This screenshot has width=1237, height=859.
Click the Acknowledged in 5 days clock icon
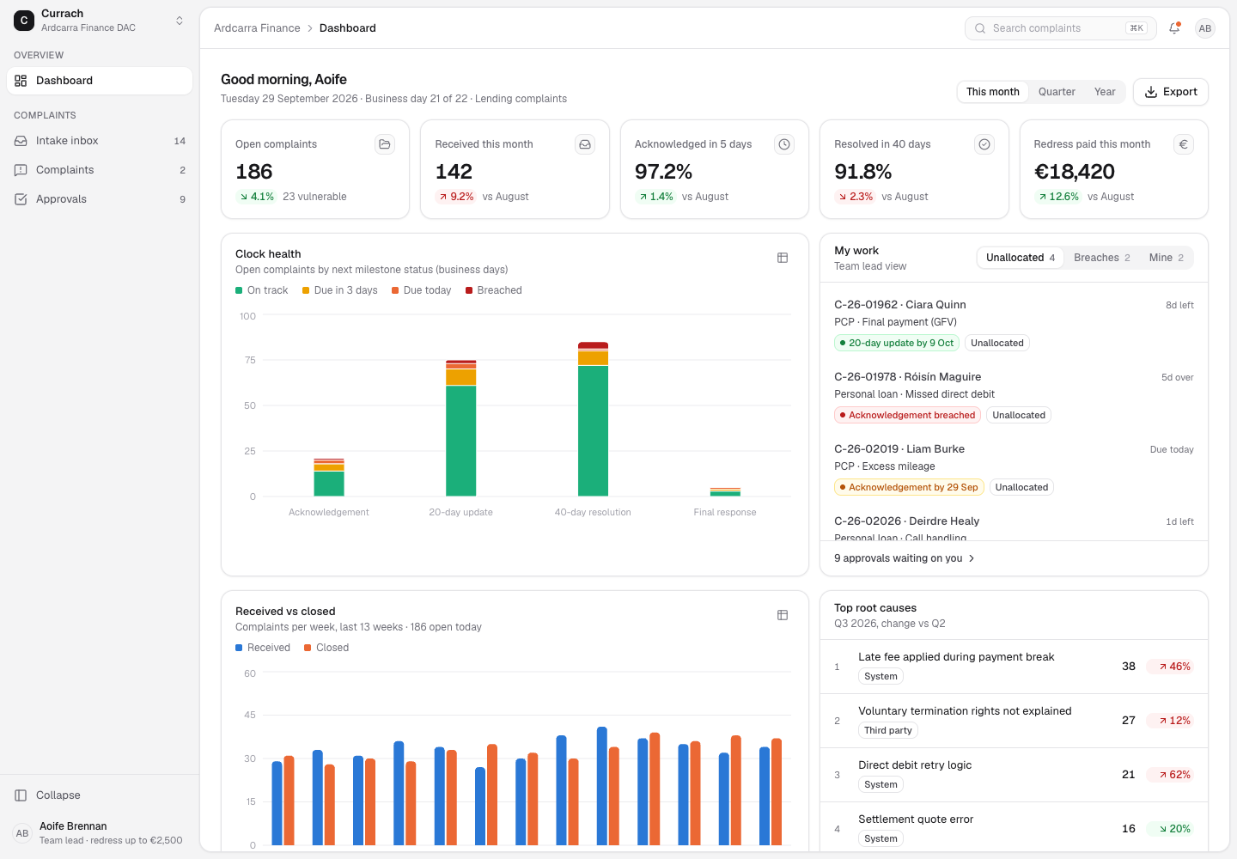click(784, 144)
